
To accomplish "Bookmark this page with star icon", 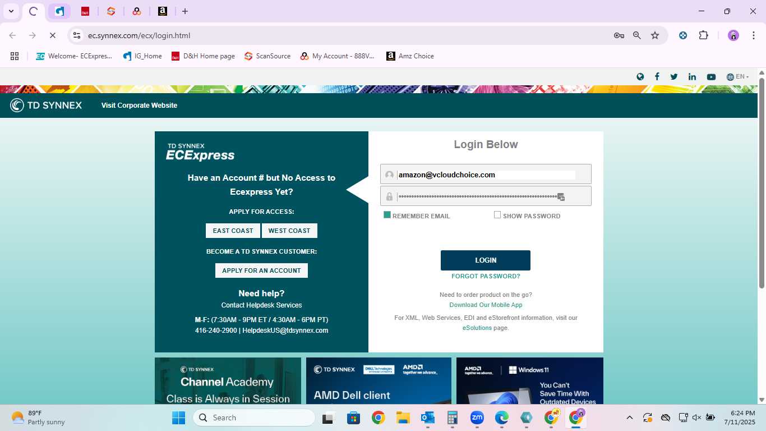I will click(655, 35).
